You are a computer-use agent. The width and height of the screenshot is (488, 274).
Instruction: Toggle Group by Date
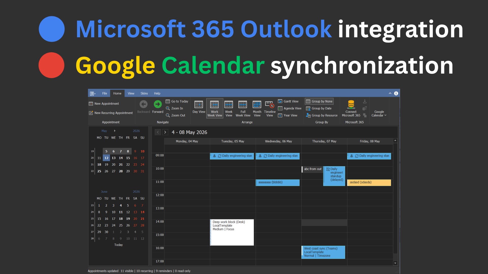click(x=319, y=108)
